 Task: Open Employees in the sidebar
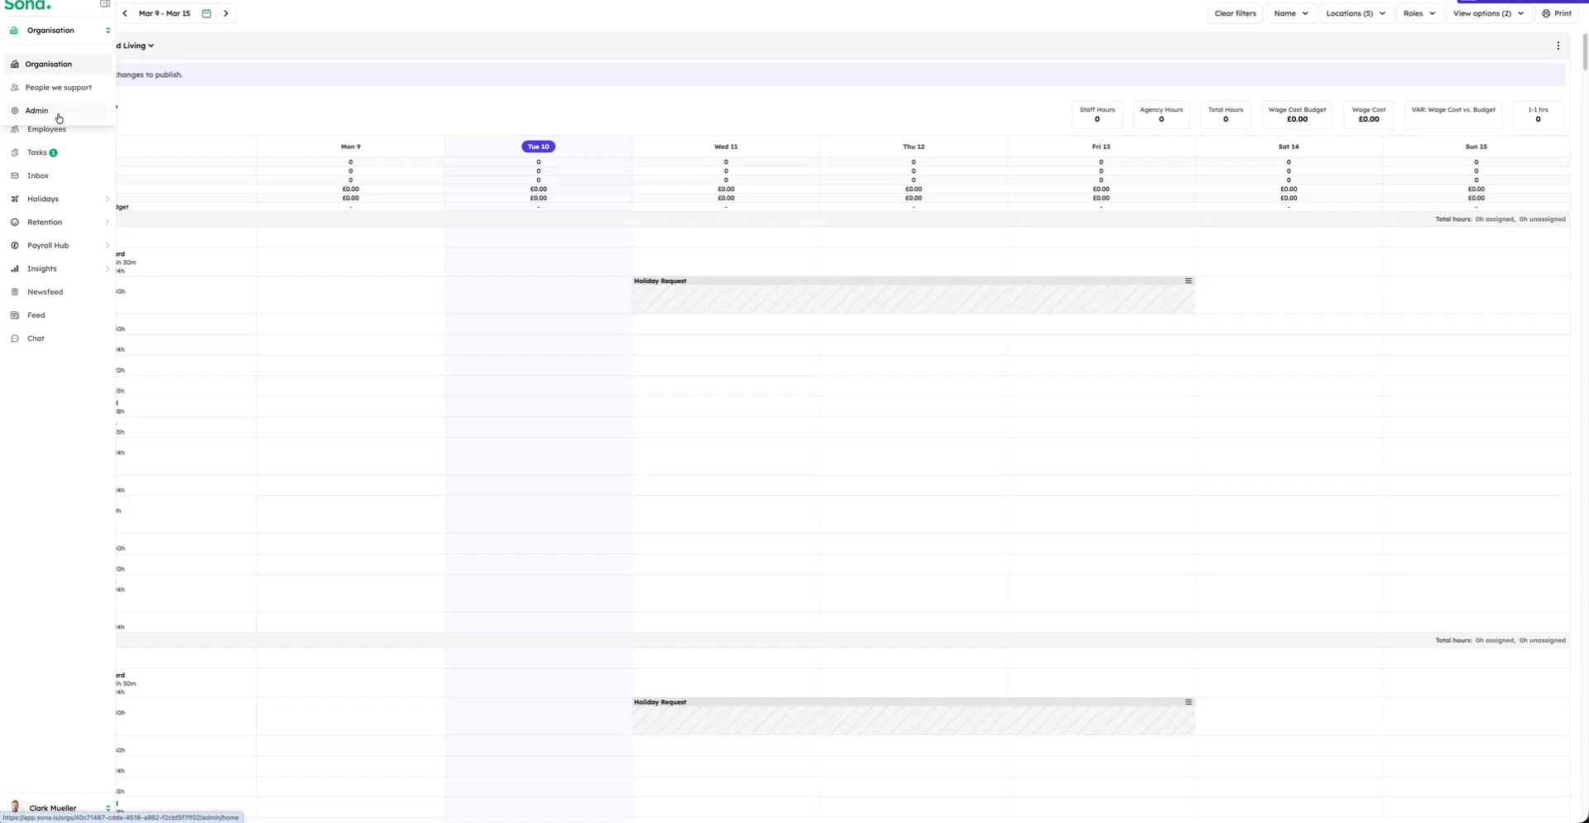[46, 129]
